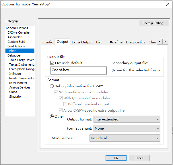Switch to the Diagnostics tab
Viewport: 173px width, 165px height.
(135, 42)
